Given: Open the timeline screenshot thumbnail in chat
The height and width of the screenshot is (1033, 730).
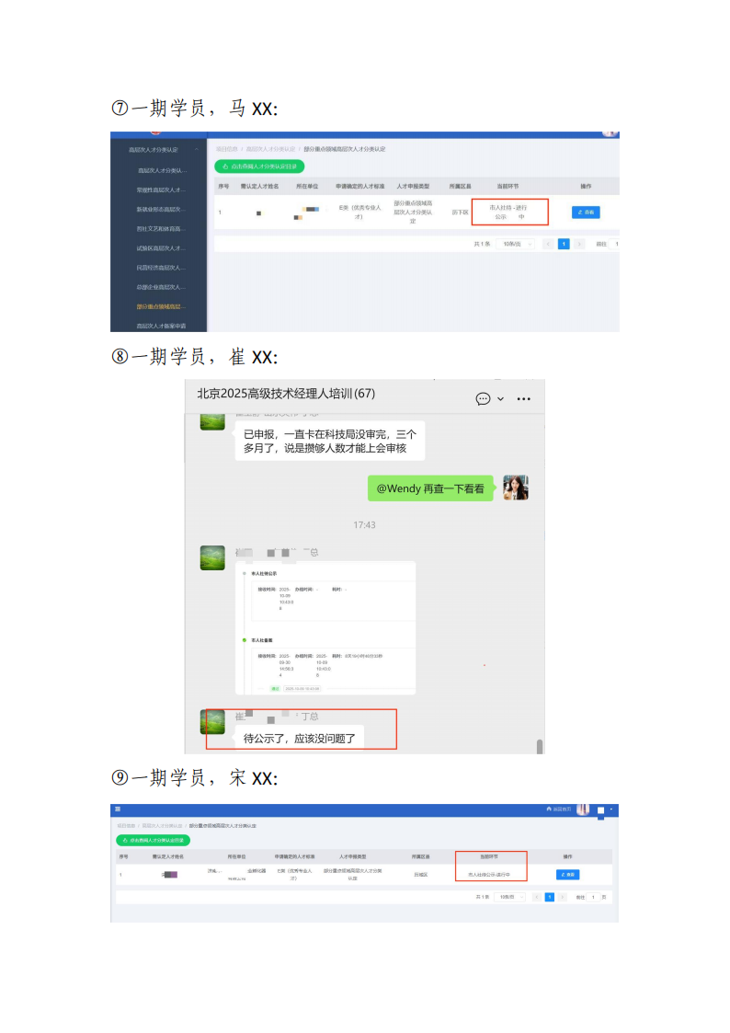Looking at the screenshot, I should [x=325, y=628].
